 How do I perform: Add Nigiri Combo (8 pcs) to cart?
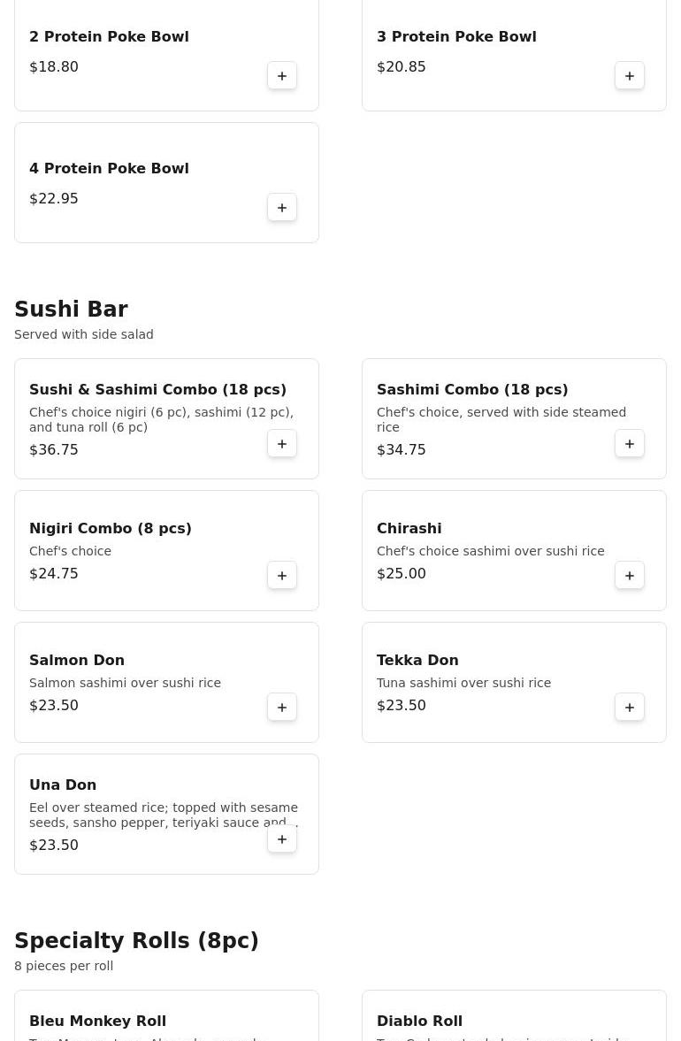(x=282, y=576)
